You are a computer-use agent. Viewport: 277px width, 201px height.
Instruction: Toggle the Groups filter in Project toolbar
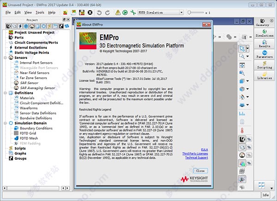click(x=61, y=26)
